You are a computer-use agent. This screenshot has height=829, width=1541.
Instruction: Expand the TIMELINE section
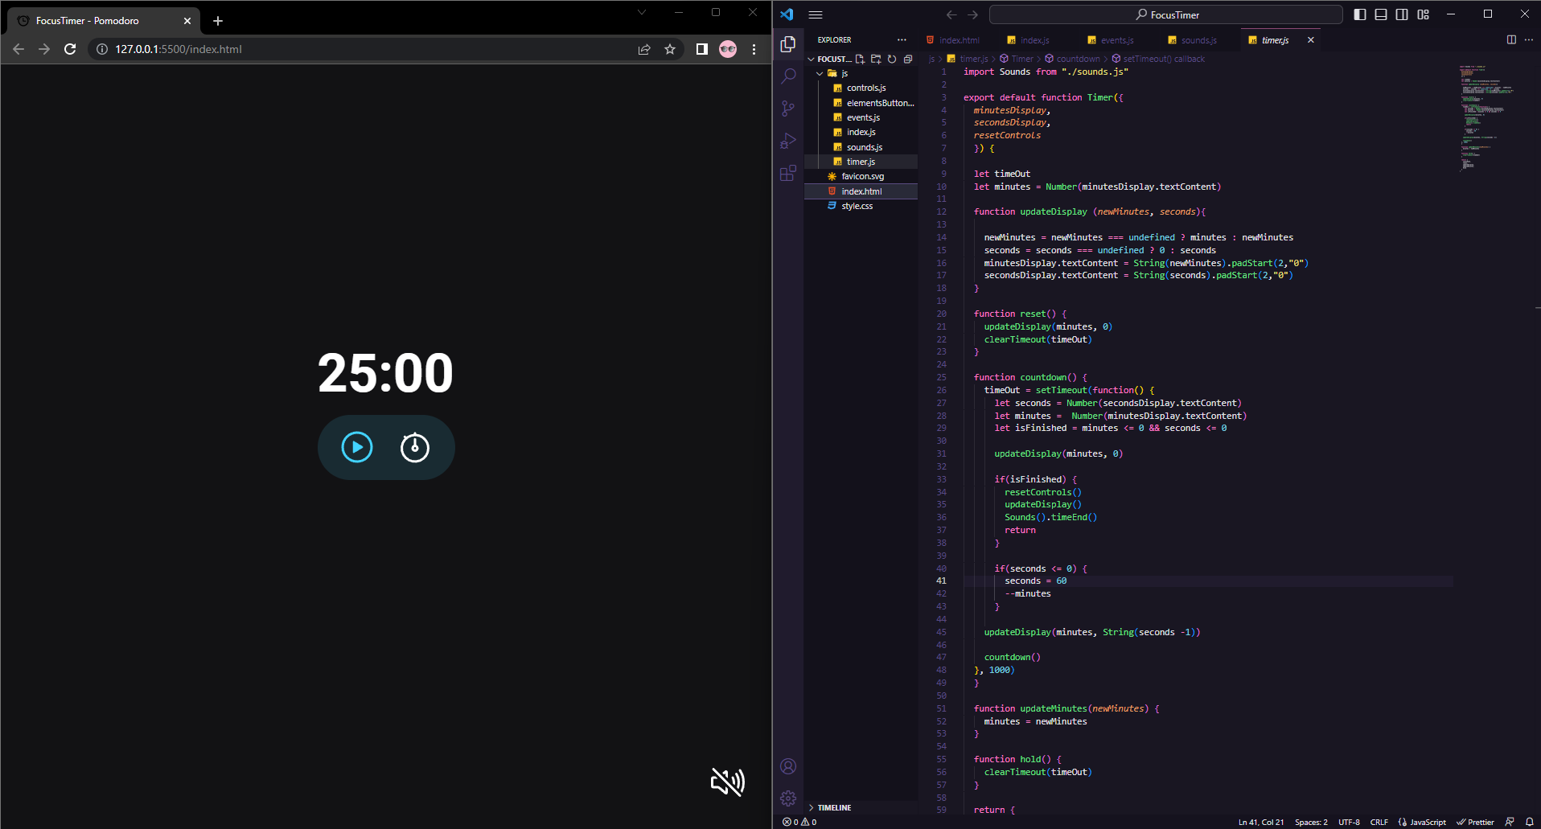coord(834,807)
